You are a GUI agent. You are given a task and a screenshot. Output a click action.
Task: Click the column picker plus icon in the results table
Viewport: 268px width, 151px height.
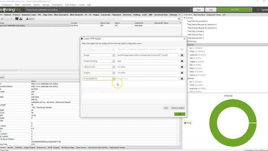(180, 23)
